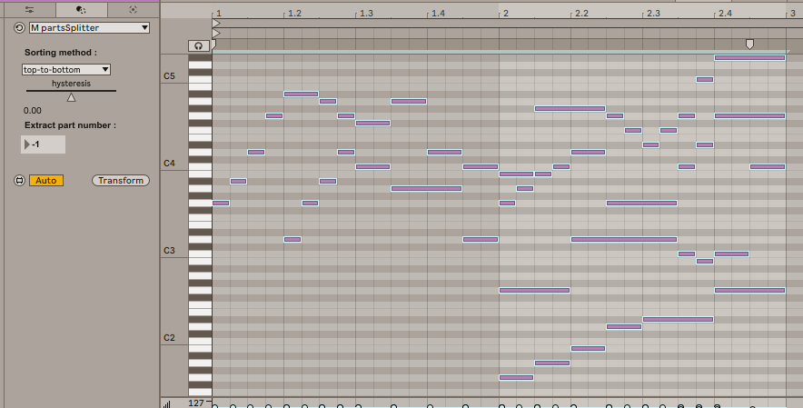Click the Extract part number field
The image size is (803, 408).
click(43, 144)
